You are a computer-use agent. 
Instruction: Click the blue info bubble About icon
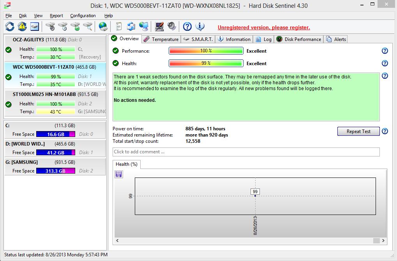[x=200, y=27]
